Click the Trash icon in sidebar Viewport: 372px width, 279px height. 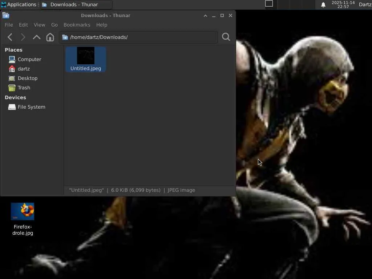(12, 88)
